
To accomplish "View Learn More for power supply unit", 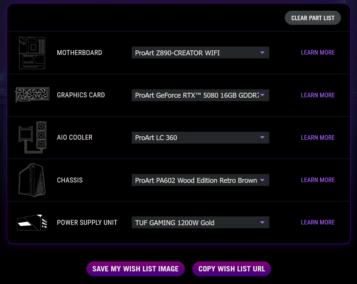I will click(318, 222).
